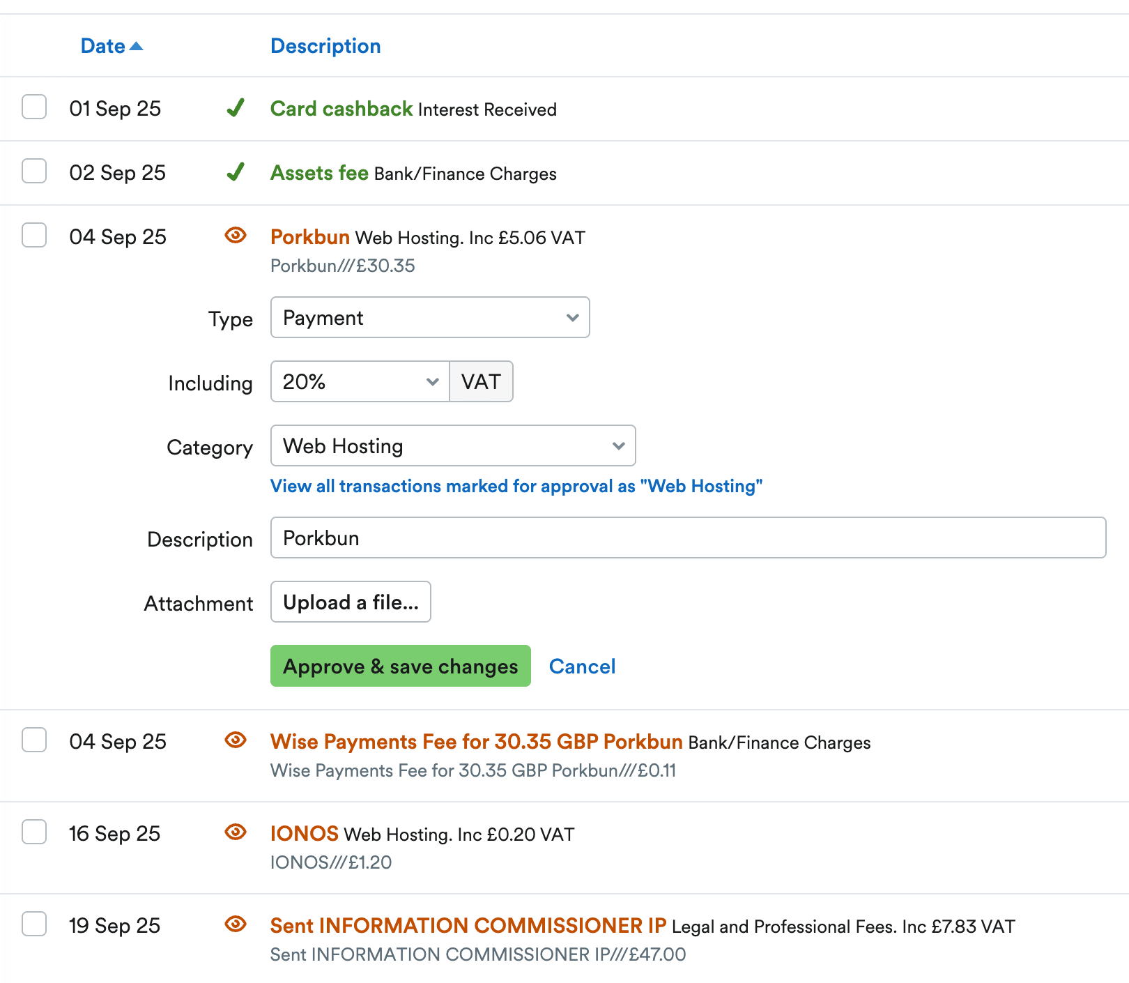The image size is (1129, 983).
Task: Open the Category dropdown set to Web Hosting
Action: coord(452,446)
